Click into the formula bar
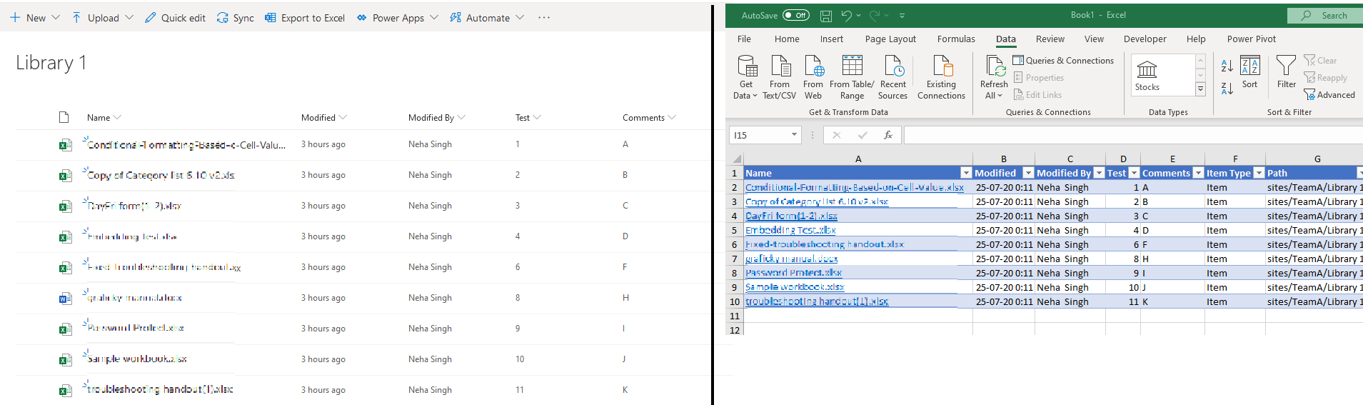The width and height of the screenshot is (1363, 405). click(1133, 135)
